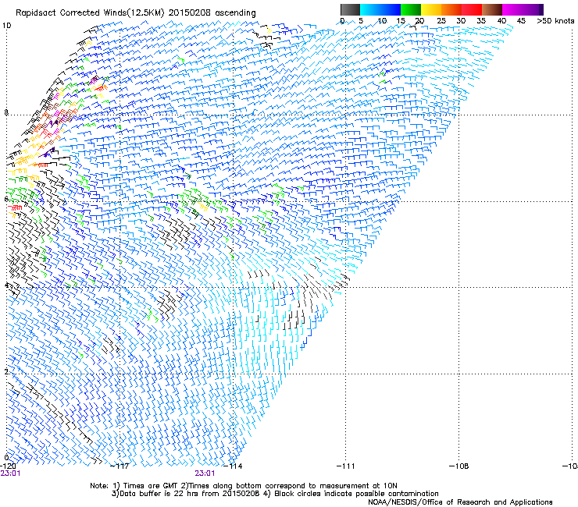Screen dimensions: 578x507
Task: Click the green 15-20 knots legend swatch
Action: point(411,9)
